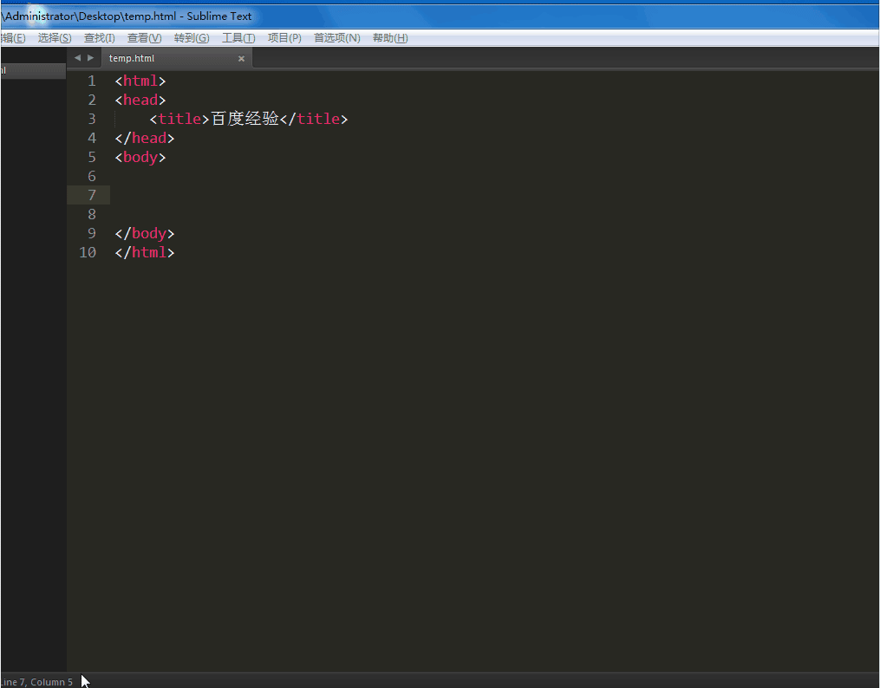Place cursor on opening head tag
This screenshot has height=688, width=880.
140,100
